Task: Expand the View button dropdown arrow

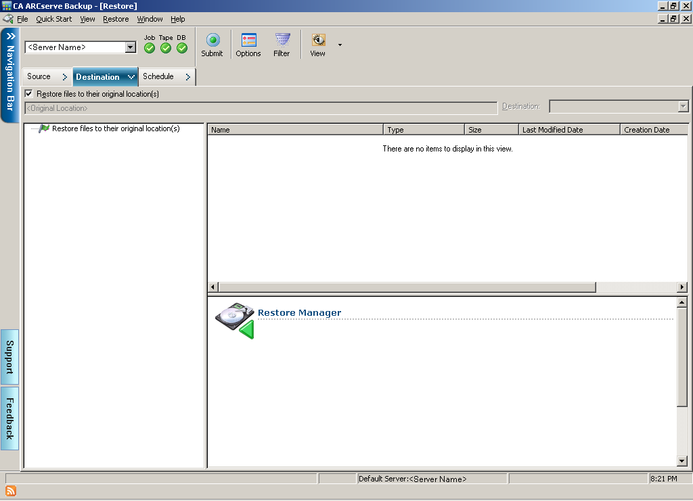Action: (x=340, y=45)
